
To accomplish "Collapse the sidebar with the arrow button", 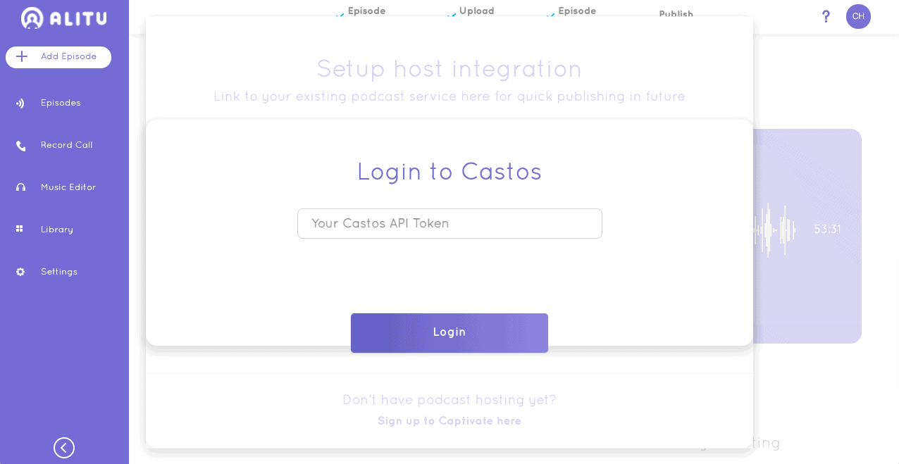I will [x=64, y=448].
